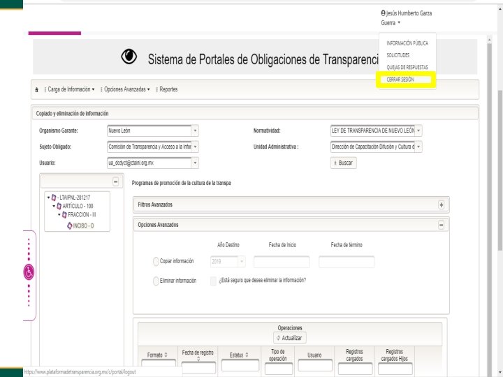503x377 pixels.
Task: Click the eye logo beside the system title
Action: (129, 57)
